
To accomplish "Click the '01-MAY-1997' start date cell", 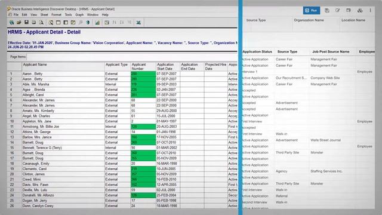I will point(168,121).
